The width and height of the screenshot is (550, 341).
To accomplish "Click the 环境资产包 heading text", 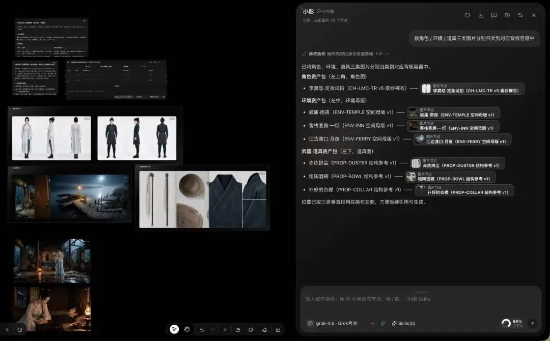I will tap(314, 100).
